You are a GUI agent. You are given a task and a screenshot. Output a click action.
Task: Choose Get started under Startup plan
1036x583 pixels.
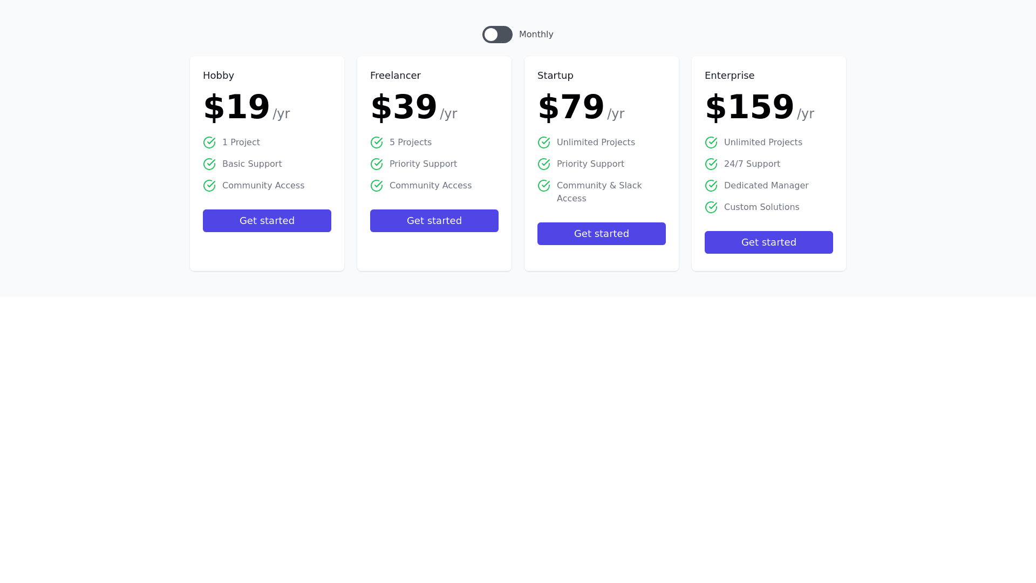[602, 234]
